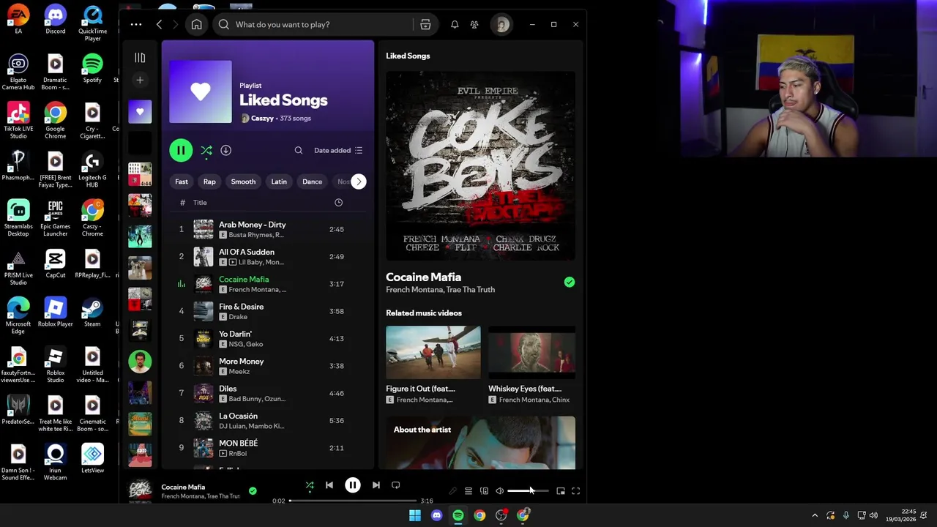This screenshot has height=527, width=937.
Task: Filter by the Smooth tag
Action: tap(243, 182)
